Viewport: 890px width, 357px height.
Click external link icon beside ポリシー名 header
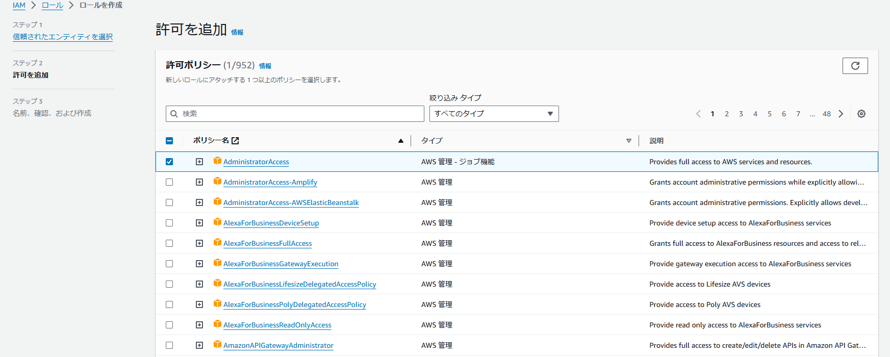coord(235,141)
